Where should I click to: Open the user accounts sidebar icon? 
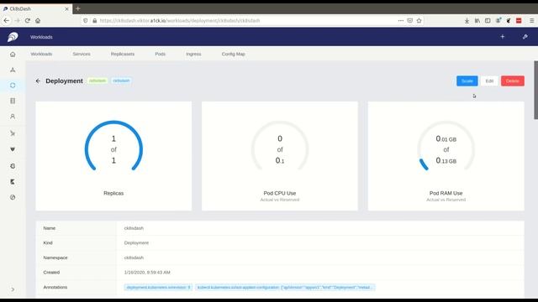point(13,117)
